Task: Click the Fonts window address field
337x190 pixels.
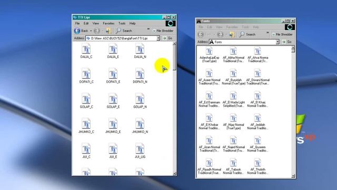Action: click(x=242, y=42)
